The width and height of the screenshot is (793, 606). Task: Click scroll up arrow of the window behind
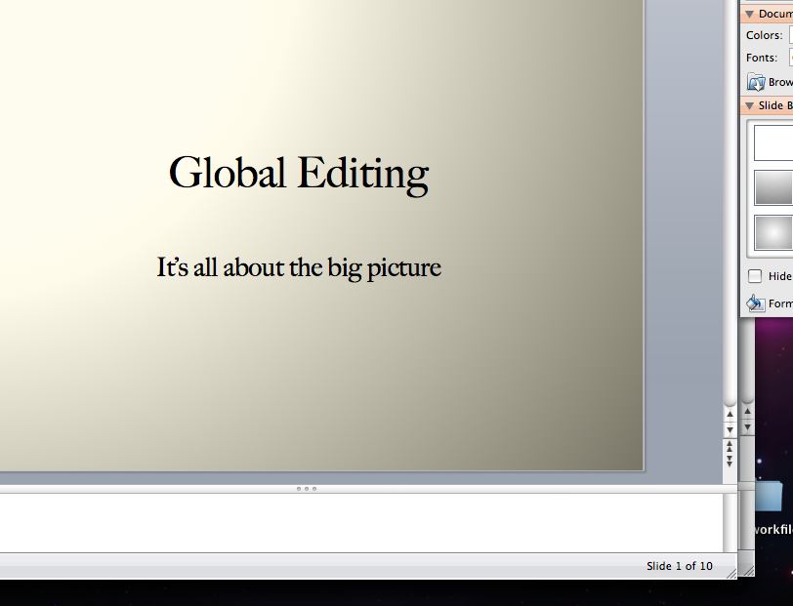(x=747, y=412)
